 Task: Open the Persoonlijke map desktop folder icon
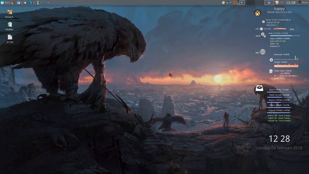(x=10, y=14)
